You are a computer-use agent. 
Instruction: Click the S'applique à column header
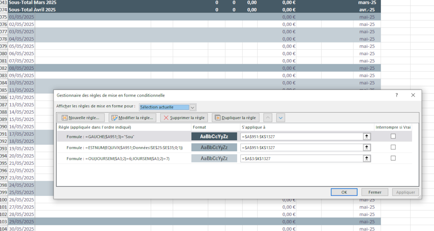pos(254,127)
